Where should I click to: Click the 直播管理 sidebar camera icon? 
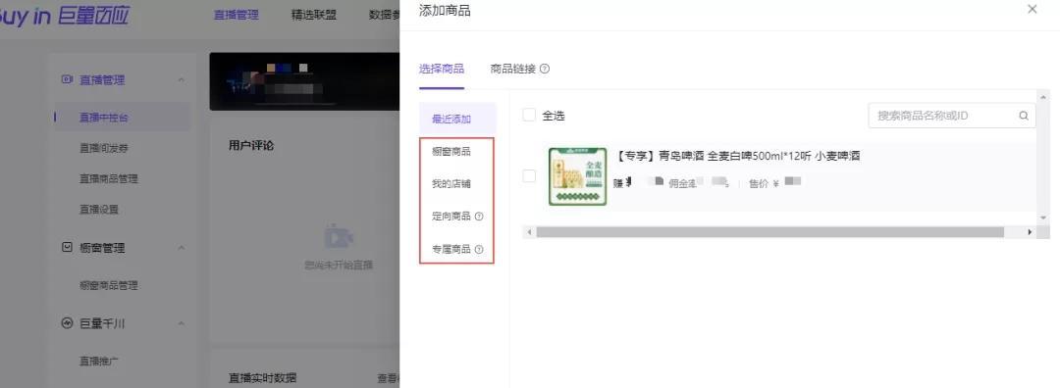(x=67, y=79)
